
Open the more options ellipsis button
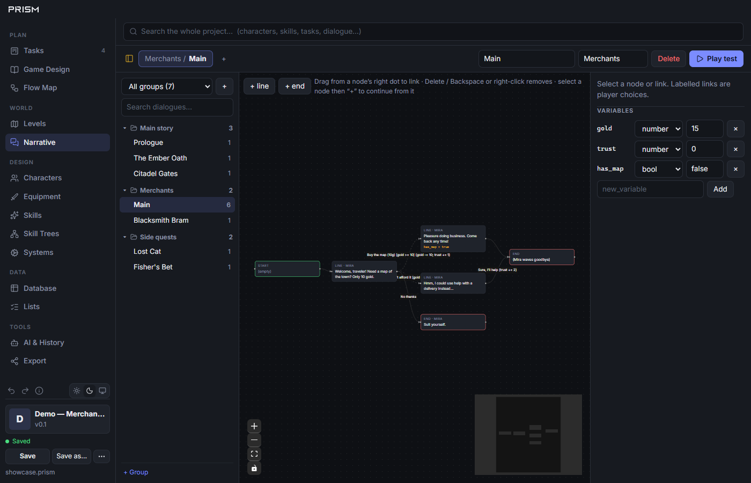tap(101, 456)
